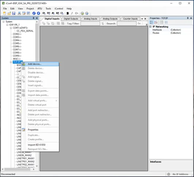Choose Properties from the context menu
The width and height of the screenshot is (194, 177).
coord(40,130)
